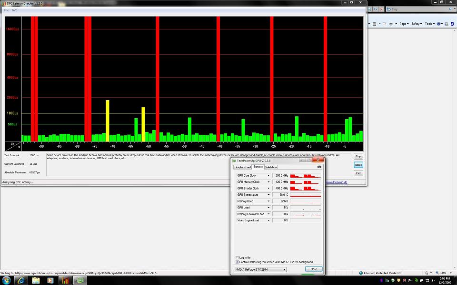This screenshot has height=285, width=457.
Task: Expand the Video Engine Load dropdown
Action: [268, 220]
